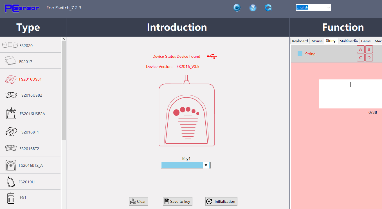Click the FS2019U label text

(x=27, y=182)
